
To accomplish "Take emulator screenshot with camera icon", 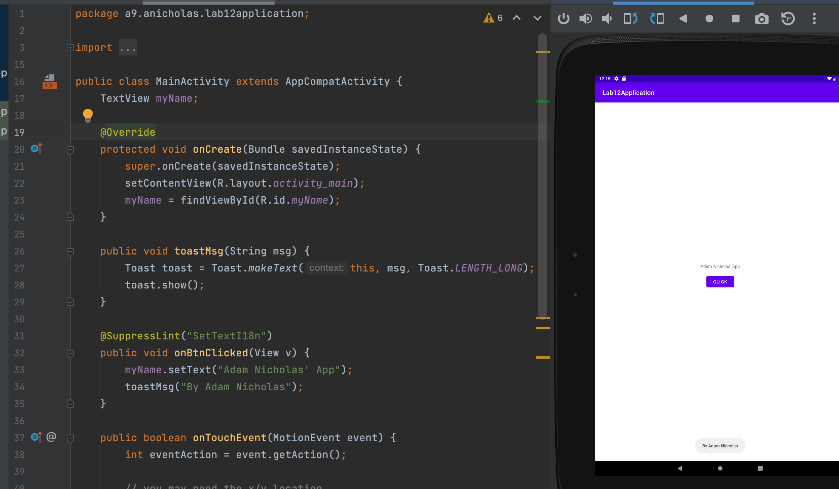I will tap(762, 19).
